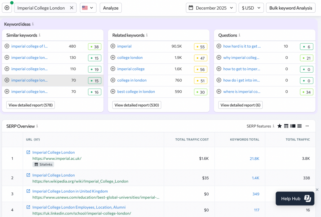Add 'where is imperial co...' question plus icon
Screen dimensions: 321x217
coord(219,91)
